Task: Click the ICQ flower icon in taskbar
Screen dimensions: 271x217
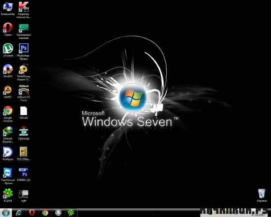Action: click(71, 212)
